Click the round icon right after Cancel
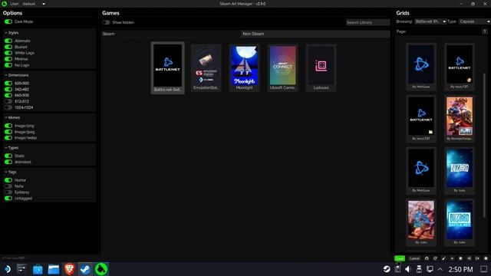Screen dimensions: 491x276 pyautogui.click(x=427, y=258)
